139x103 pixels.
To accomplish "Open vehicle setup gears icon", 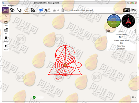I will tap(12, 10).
